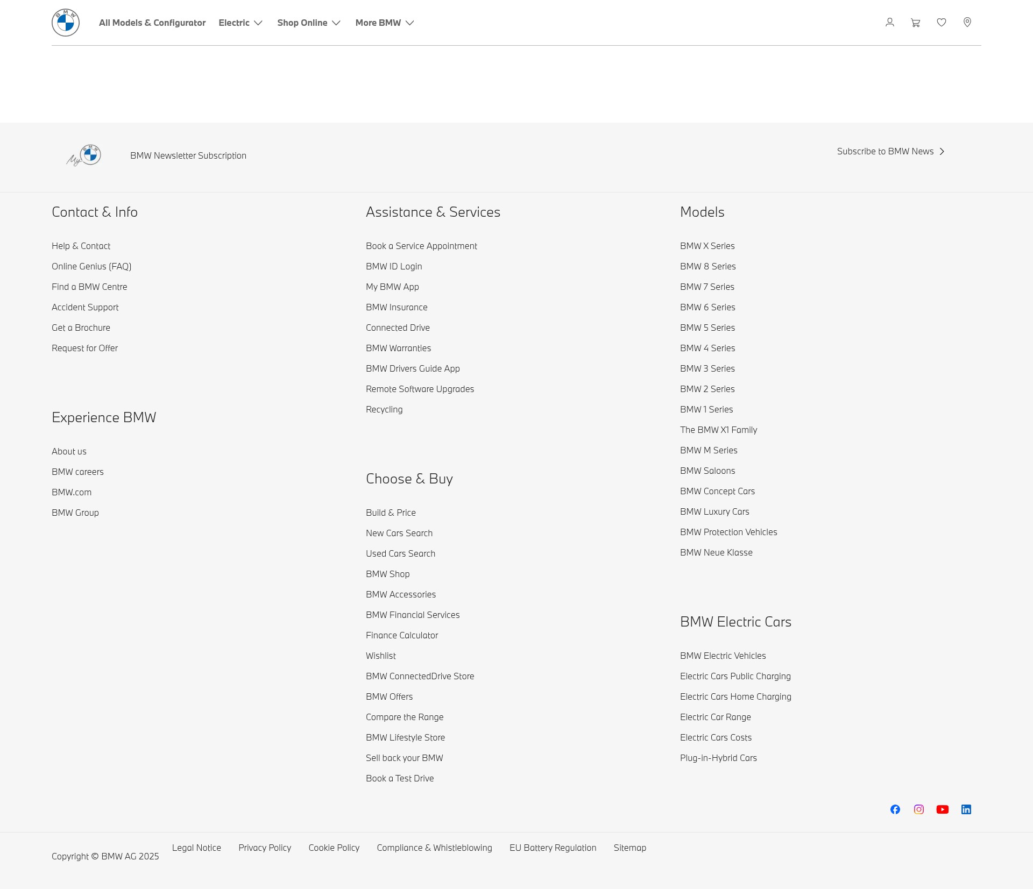Open the wishlist heart icon
Screen dimensions: 1033x889
tap(942, 23)
